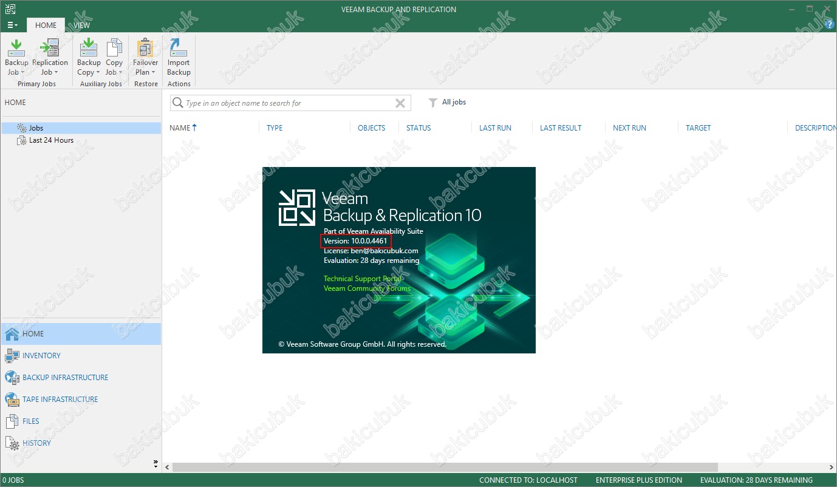Open the Copy Job ribbon button
The image size is (837, 487).
114,58
